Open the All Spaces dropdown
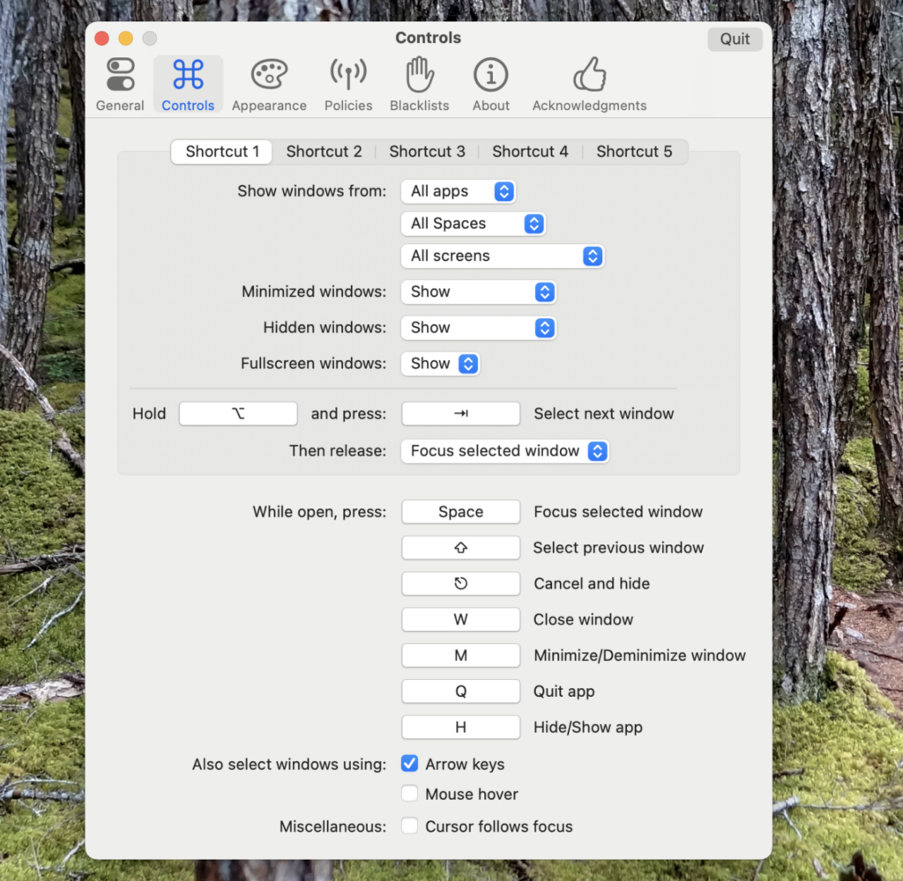This screenshot has height=881, width=903. coord(473,223)
